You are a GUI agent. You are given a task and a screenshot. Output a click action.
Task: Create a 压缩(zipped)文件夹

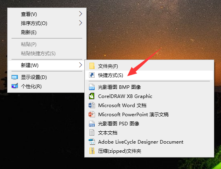tap(149, 151)
